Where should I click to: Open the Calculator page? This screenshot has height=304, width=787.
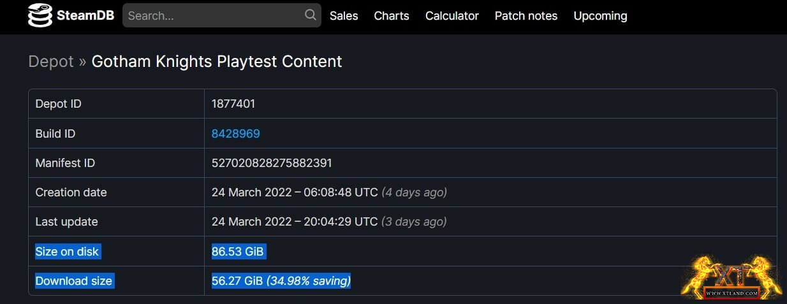[x=452, y=16]
